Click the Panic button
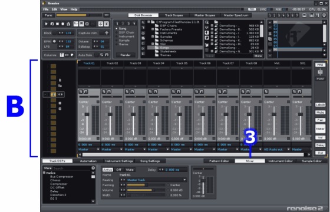Viewport: 330px width, 212px height. point(48,15)
